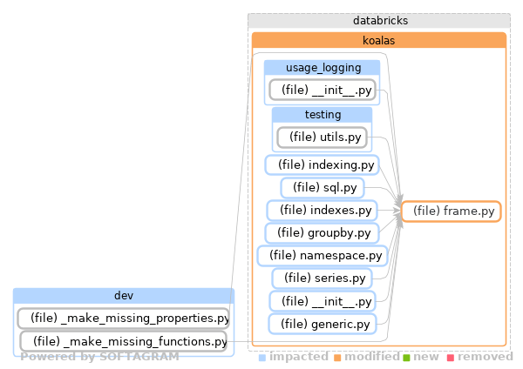
Task: Select the namespace.py file node
Action: pos(323,256)
